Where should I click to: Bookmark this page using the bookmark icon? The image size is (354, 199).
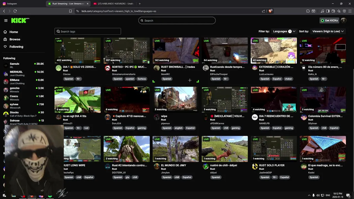coord(70,11)
